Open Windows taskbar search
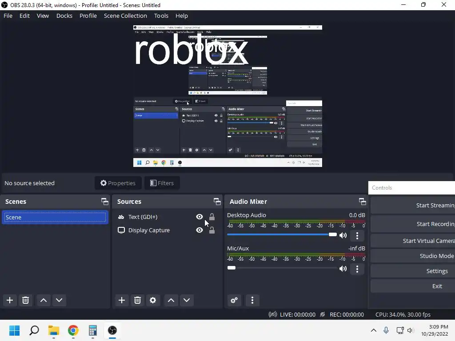455x341 pixels. point(34,330)
